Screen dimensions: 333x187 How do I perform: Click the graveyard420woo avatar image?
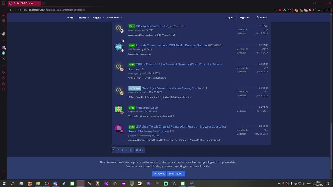tap(119, 128)
